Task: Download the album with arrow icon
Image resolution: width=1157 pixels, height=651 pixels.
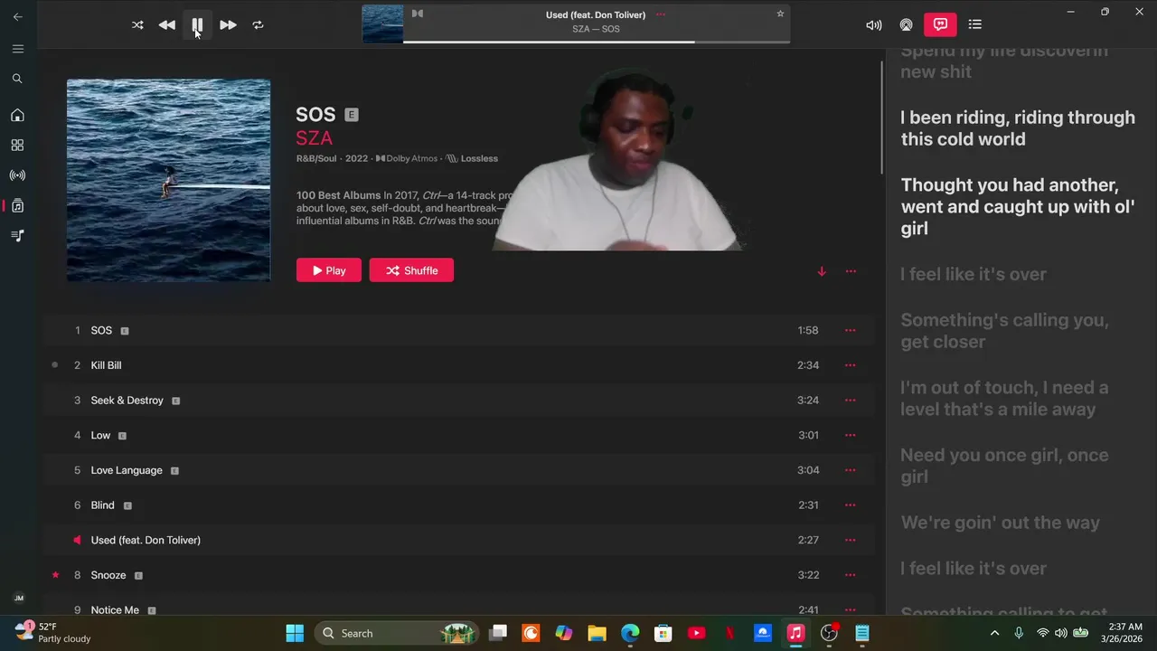Action: click(822, 271)
